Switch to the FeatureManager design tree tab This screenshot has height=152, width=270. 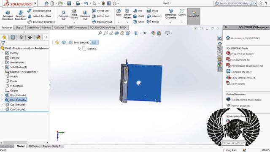click(4, 37)
